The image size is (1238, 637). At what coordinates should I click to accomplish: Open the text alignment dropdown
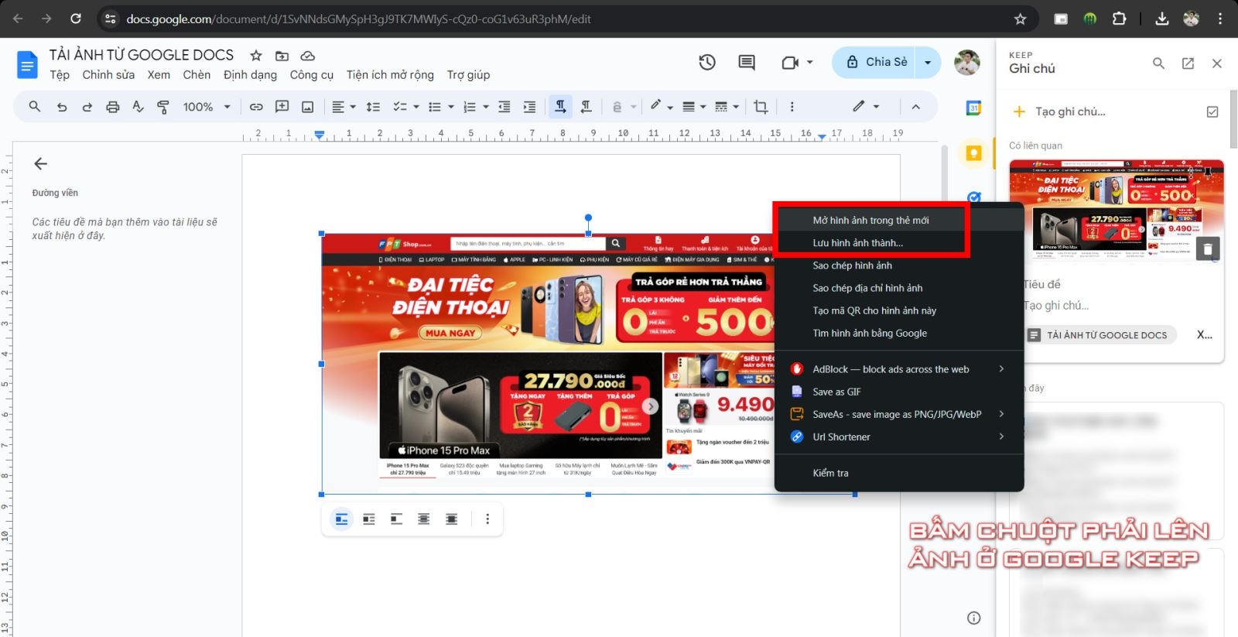tap(344, 107)
